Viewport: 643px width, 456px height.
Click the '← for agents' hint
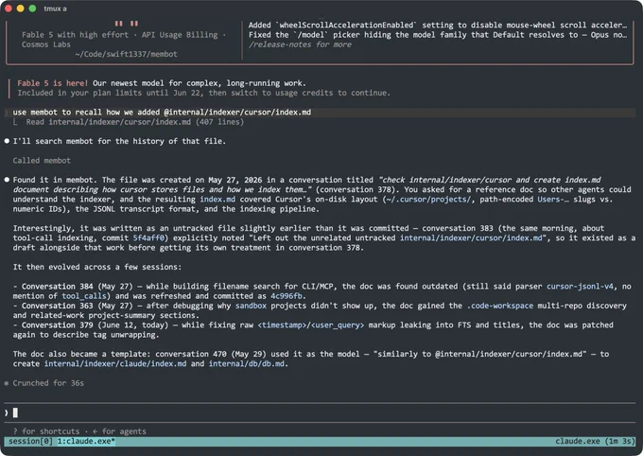[119, 431]
